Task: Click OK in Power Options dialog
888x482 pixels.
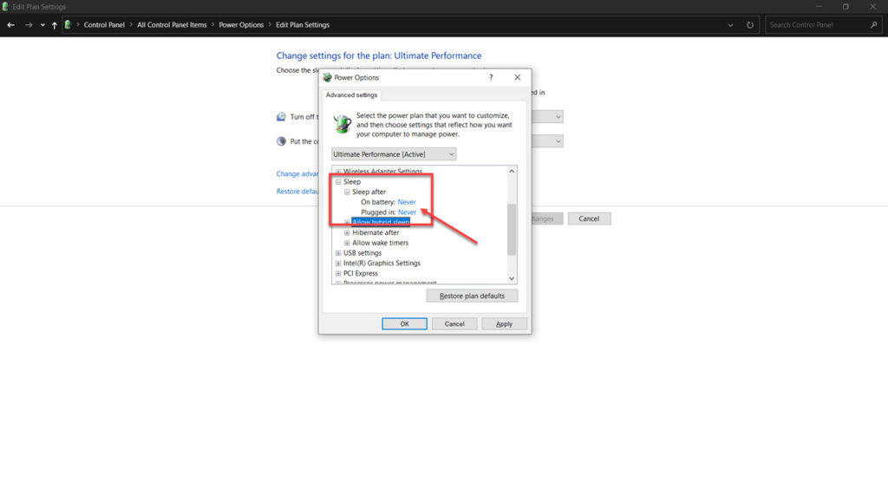Action: coord(404,324)
